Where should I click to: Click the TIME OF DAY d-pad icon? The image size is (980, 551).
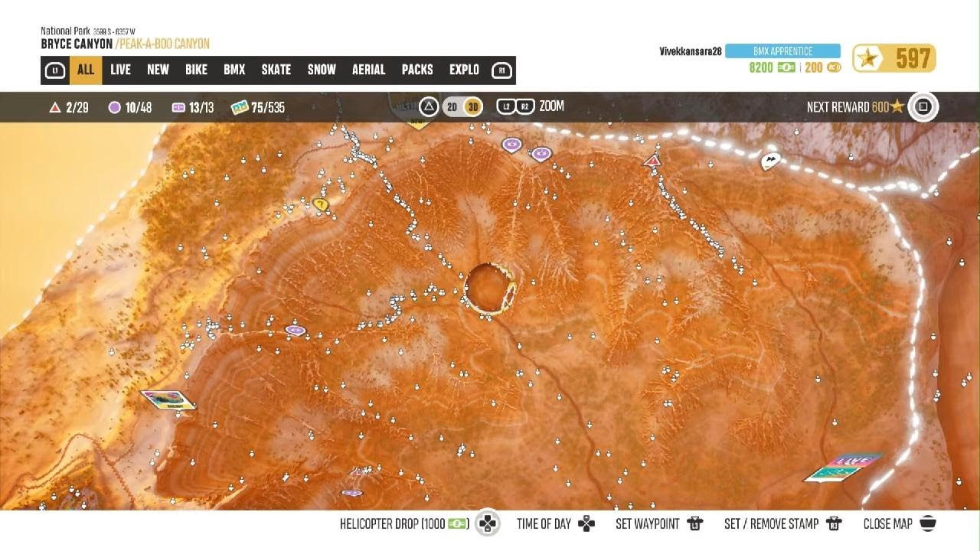tap(586, 524)
